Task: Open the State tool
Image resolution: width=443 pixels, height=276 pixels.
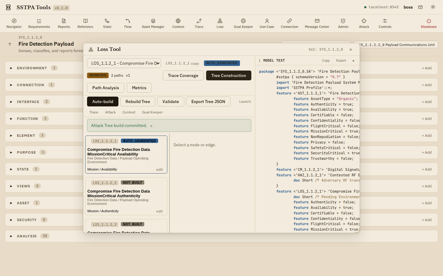Action: coord(107,23)
